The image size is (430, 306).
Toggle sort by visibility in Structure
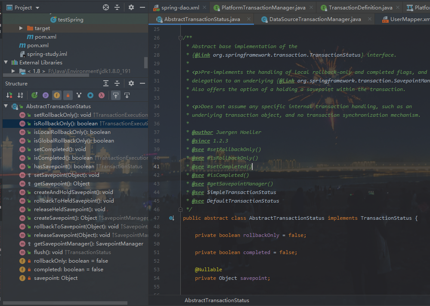pyautogui.click(x=9, y=95)
